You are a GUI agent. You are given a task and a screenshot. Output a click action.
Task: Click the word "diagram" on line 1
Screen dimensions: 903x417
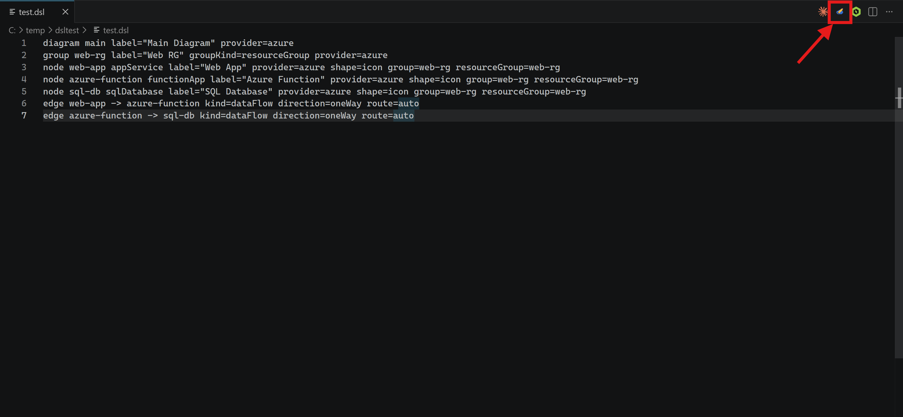coord(61,43)
